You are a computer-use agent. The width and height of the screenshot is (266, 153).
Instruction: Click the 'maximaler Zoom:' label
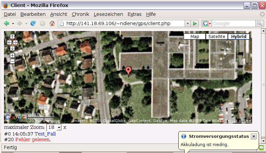point(24,127)
